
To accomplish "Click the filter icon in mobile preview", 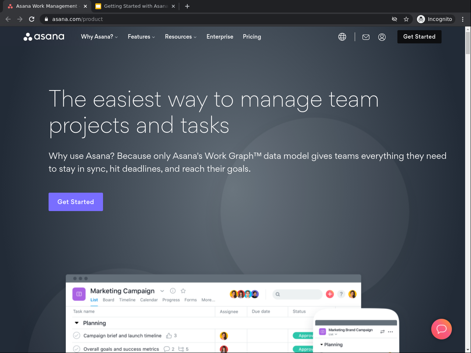I will (382, 332).
